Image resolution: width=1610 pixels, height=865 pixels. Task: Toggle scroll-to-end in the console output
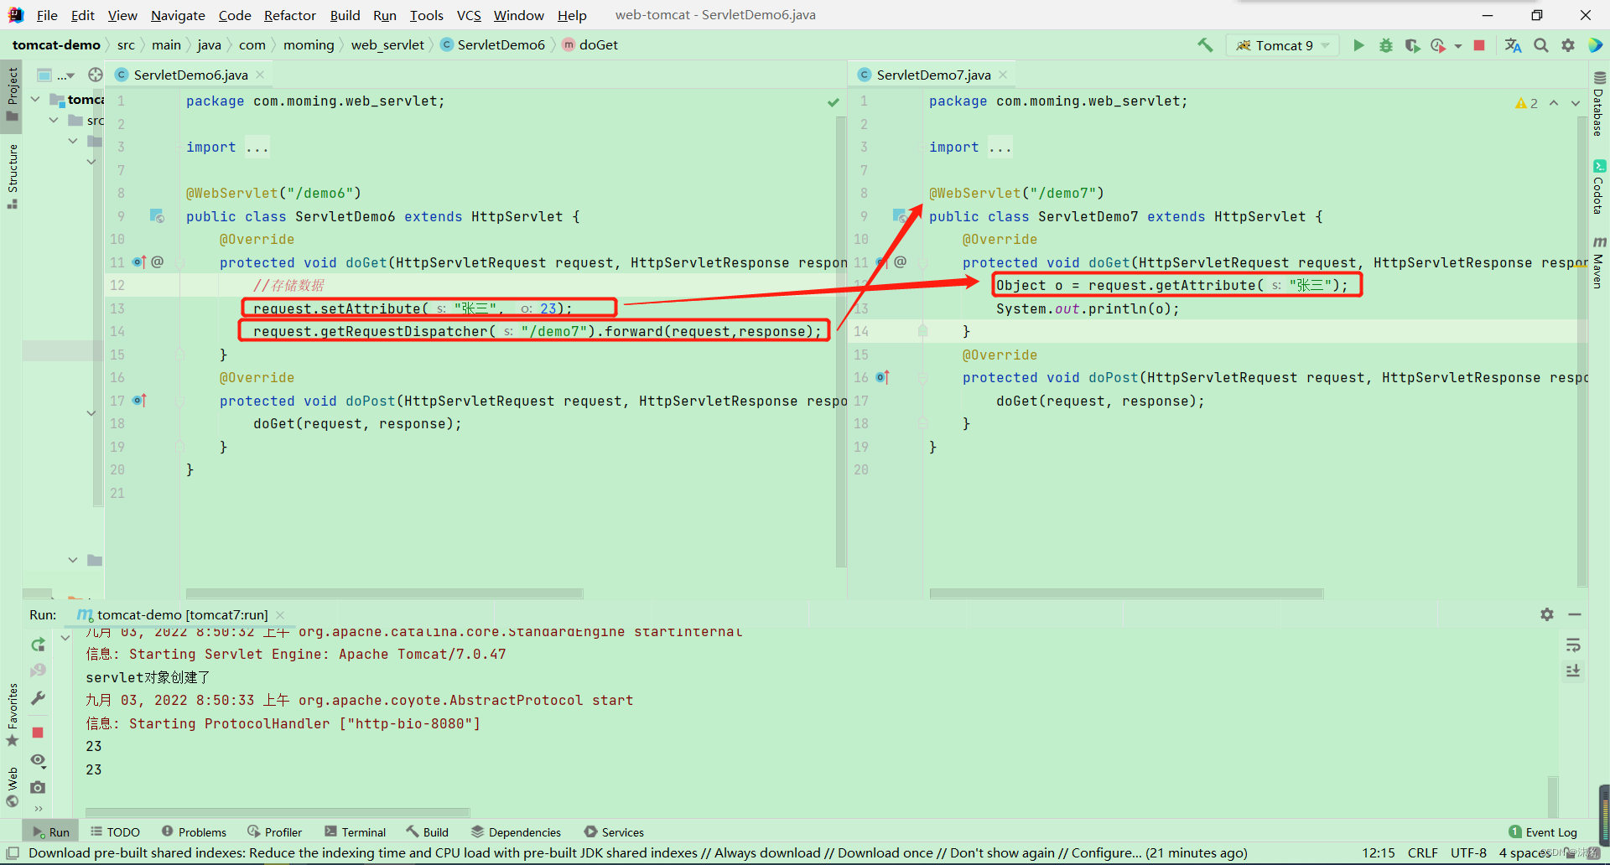coord(1574,671)
